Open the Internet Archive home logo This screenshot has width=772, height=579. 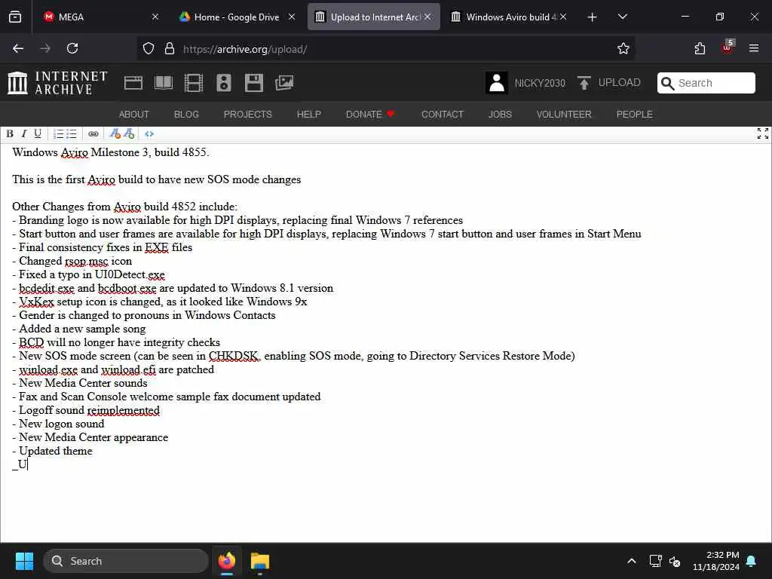coord(57,83)
